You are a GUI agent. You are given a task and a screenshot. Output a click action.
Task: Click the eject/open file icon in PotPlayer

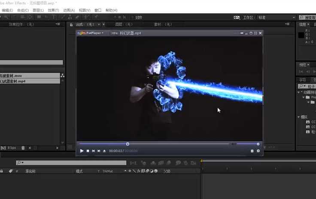coord(104,151)
